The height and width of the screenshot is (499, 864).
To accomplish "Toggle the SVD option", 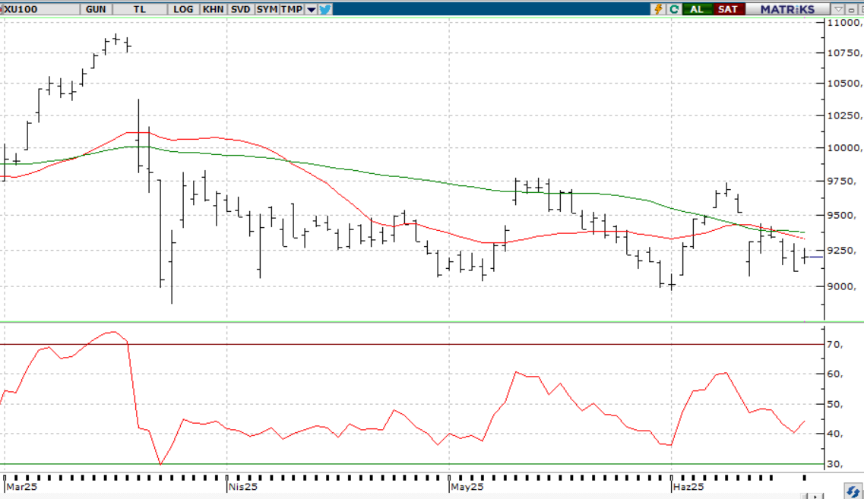I will pyautogui.click(x=240, y=9).
